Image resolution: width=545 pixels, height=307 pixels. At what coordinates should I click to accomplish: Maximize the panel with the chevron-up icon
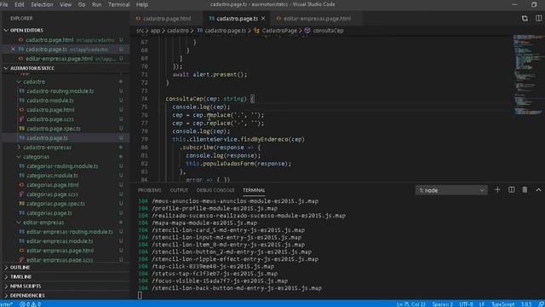click(x=538, y=190)
